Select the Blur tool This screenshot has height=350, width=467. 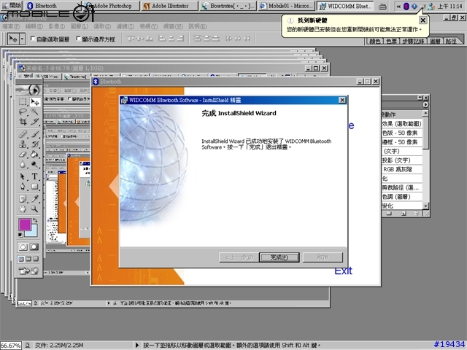pos(23,164)
